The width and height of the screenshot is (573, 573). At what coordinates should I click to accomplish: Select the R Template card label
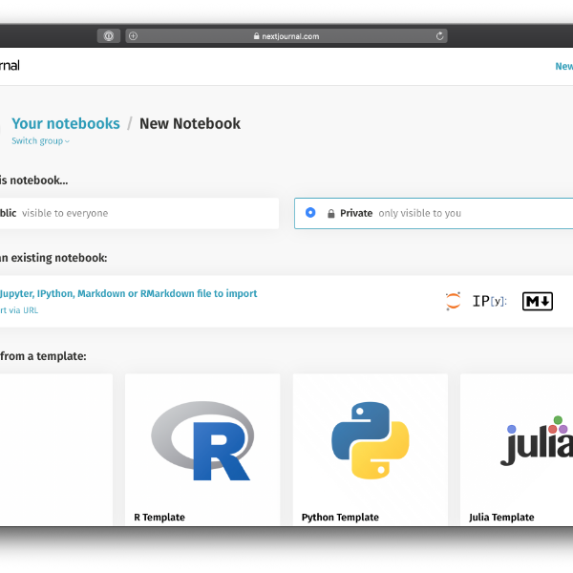pyautogui.click(x=159, y=518)
